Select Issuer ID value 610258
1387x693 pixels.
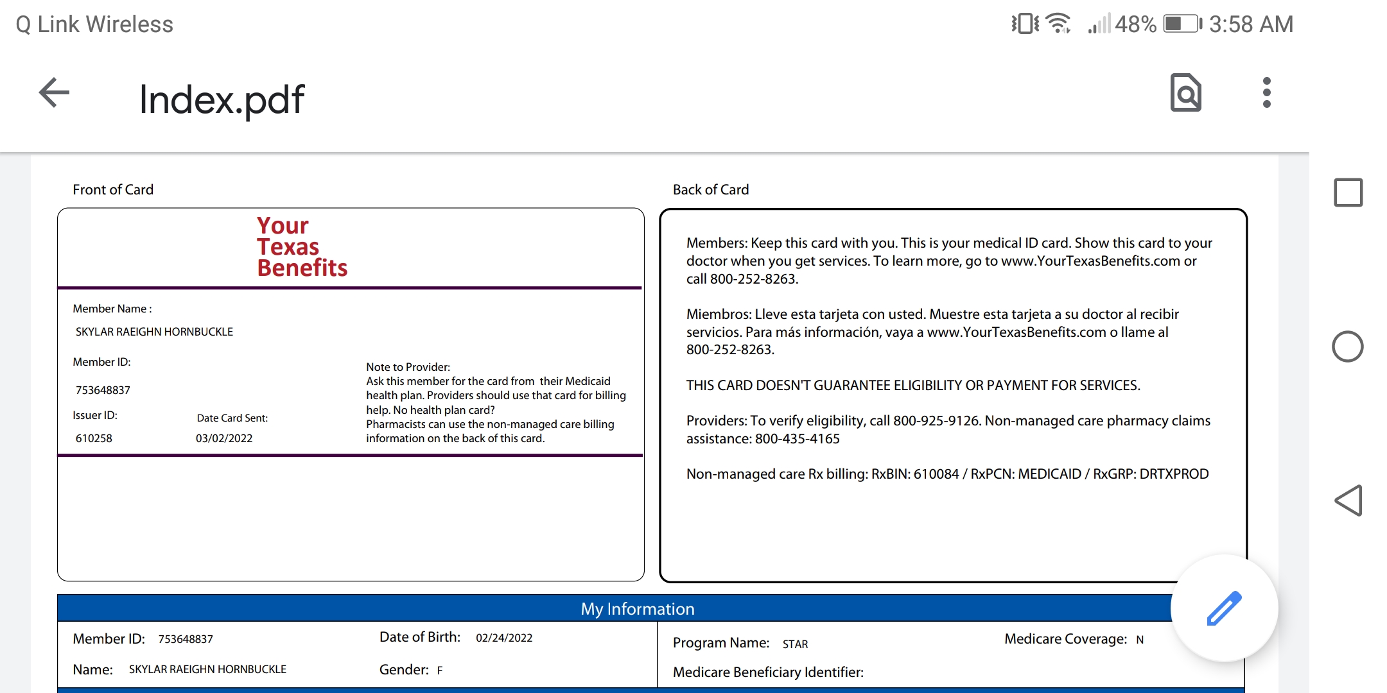pos(94,438)
